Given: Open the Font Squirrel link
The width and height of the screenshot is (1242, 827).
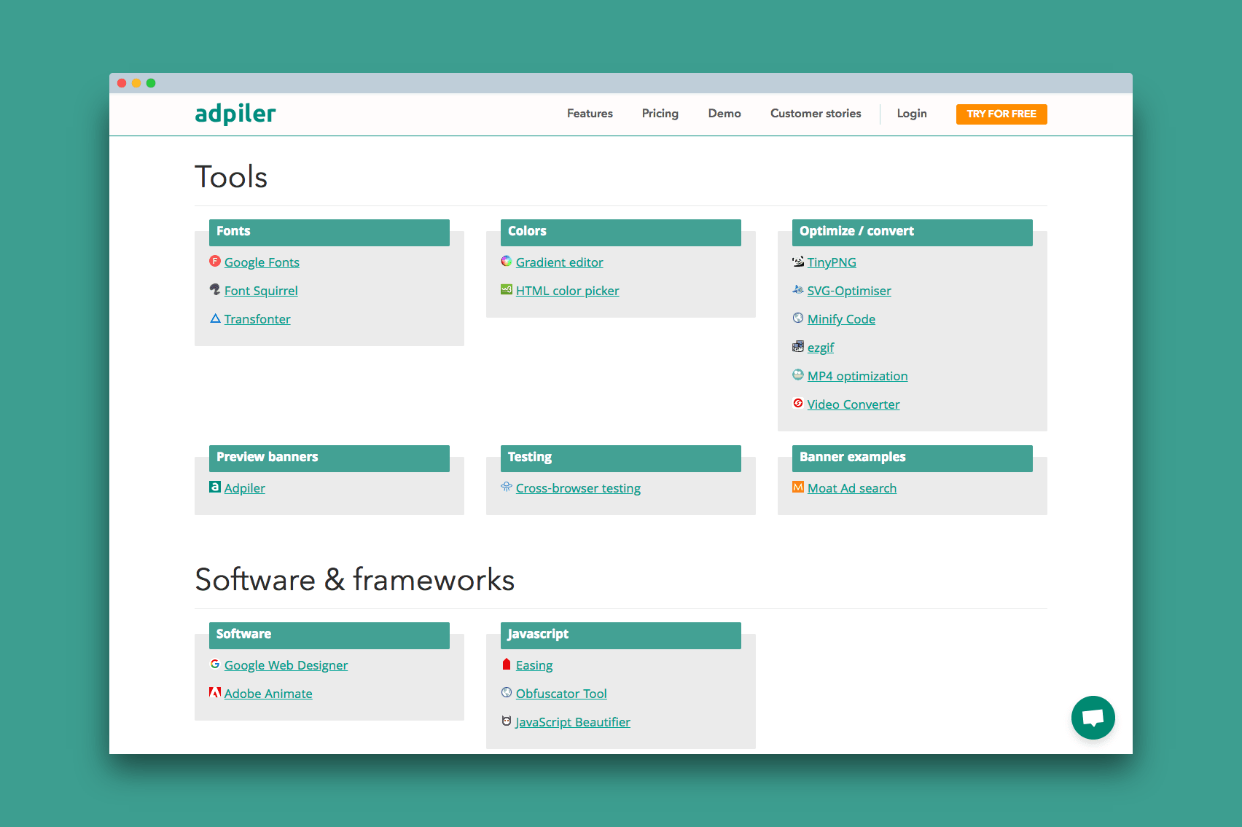Looking at the screenshot, I should tap(261, 291).
